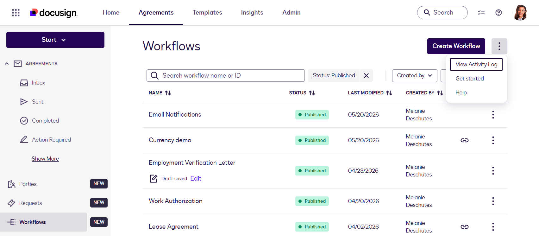Copy link icon for Currency demo

[464, 140]
